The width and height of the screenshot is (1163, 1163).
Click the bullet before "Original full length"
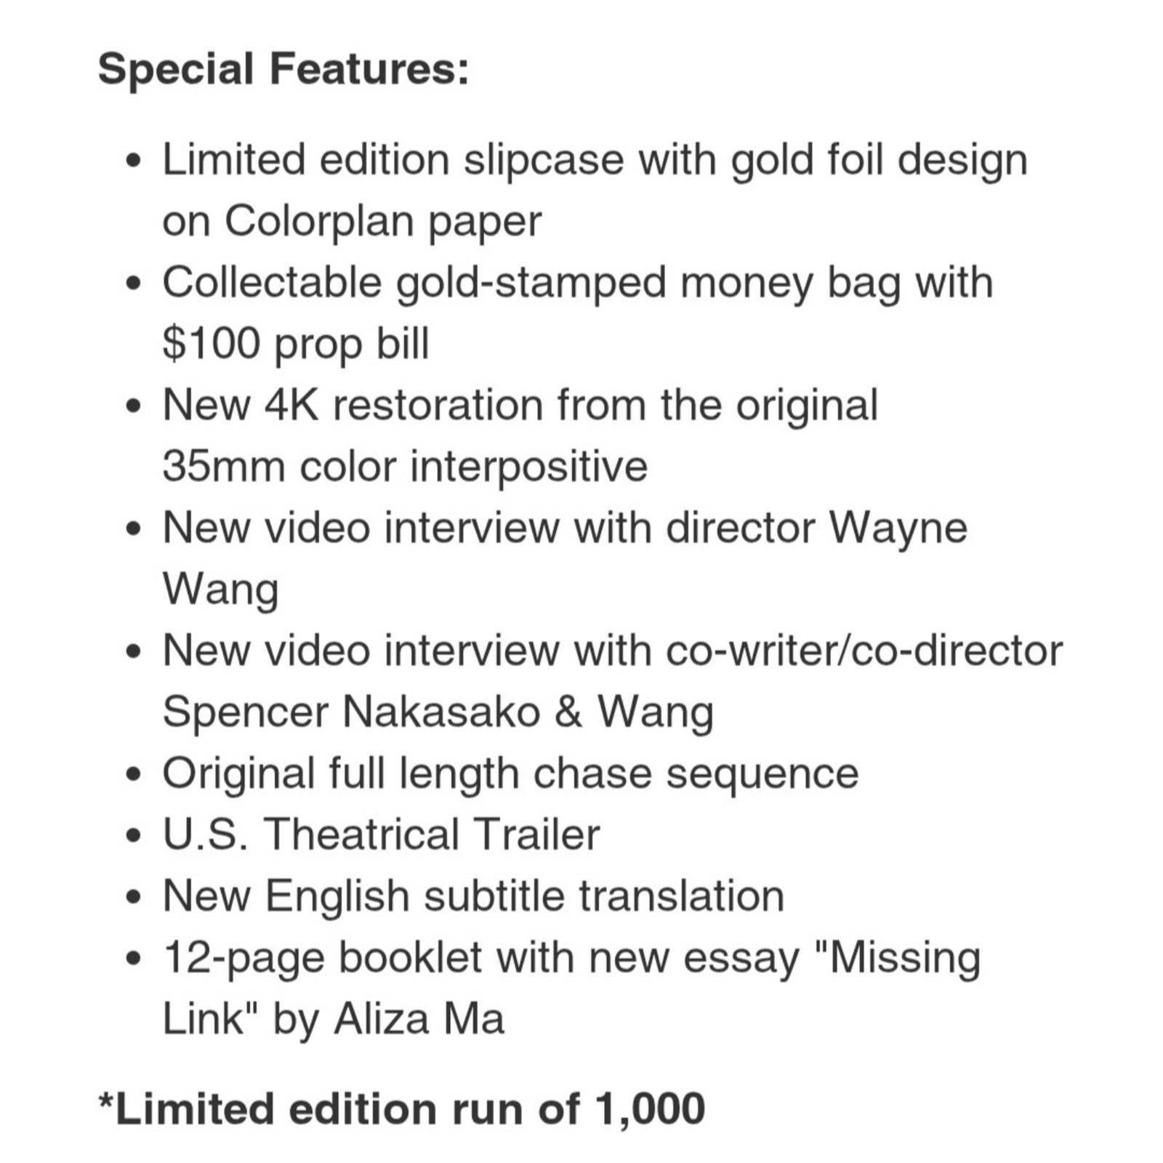pyautogui.click(x=133, y=774)
